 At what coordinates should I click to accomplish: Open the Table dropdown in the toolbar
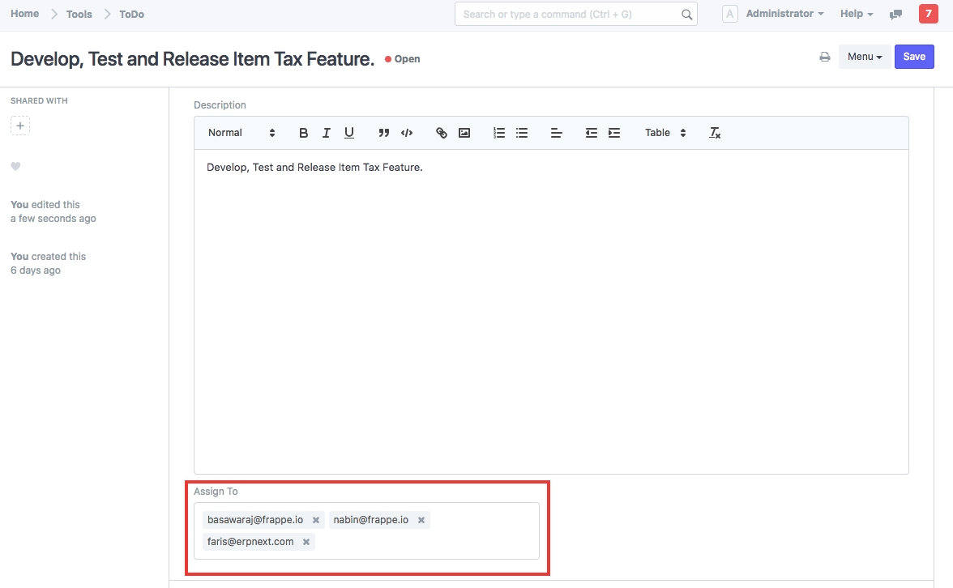coord(665,133)
